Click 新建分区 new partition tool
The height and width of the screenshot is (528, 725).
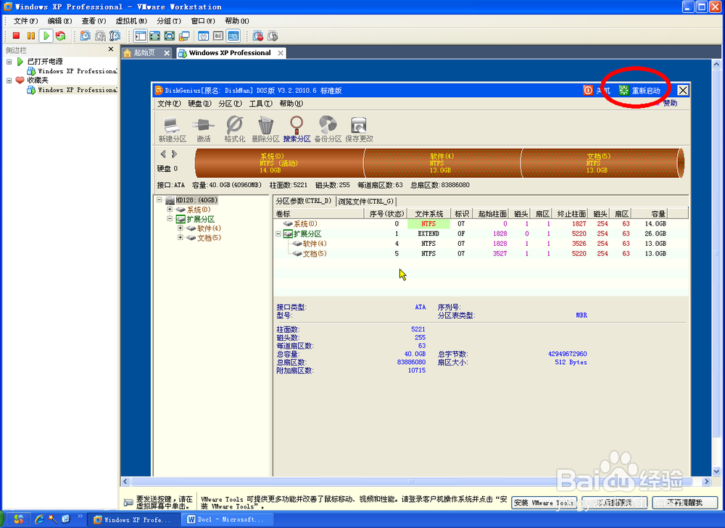click(x=173, y=129)
